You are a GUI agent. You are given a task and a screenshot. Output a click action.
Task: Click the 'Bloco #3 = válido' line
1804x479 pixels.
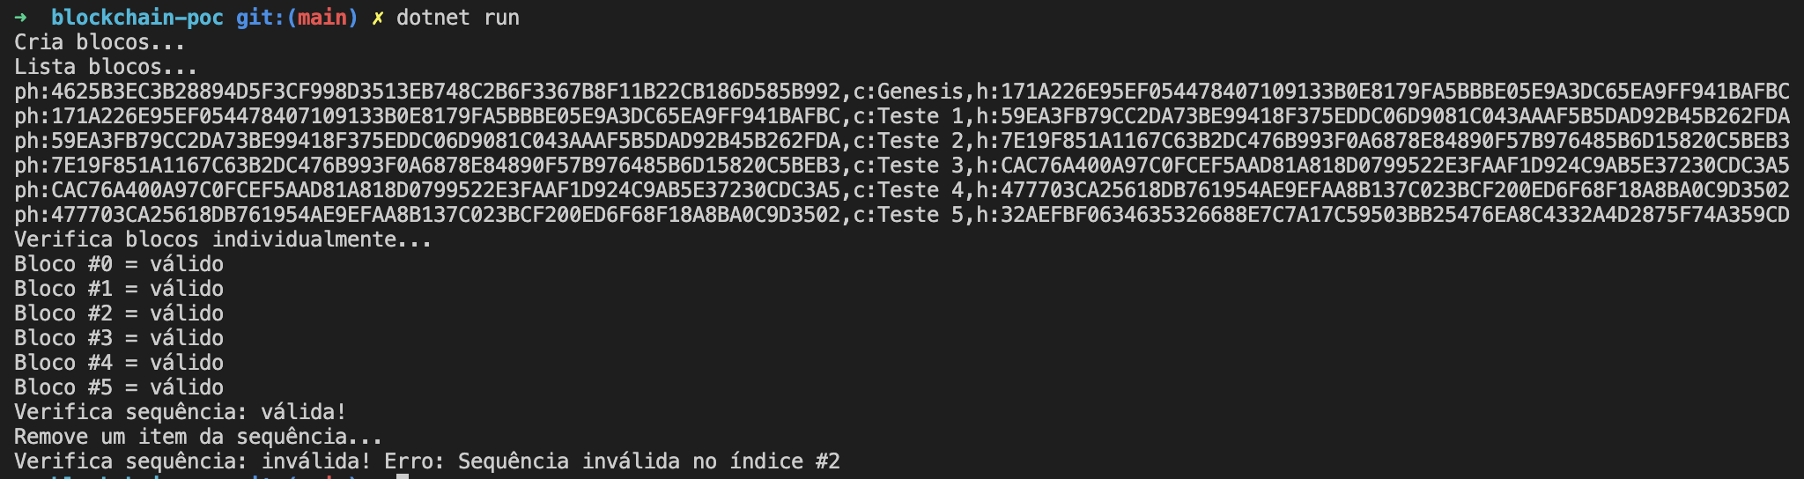pyautogui.click(x=119, y=338)
